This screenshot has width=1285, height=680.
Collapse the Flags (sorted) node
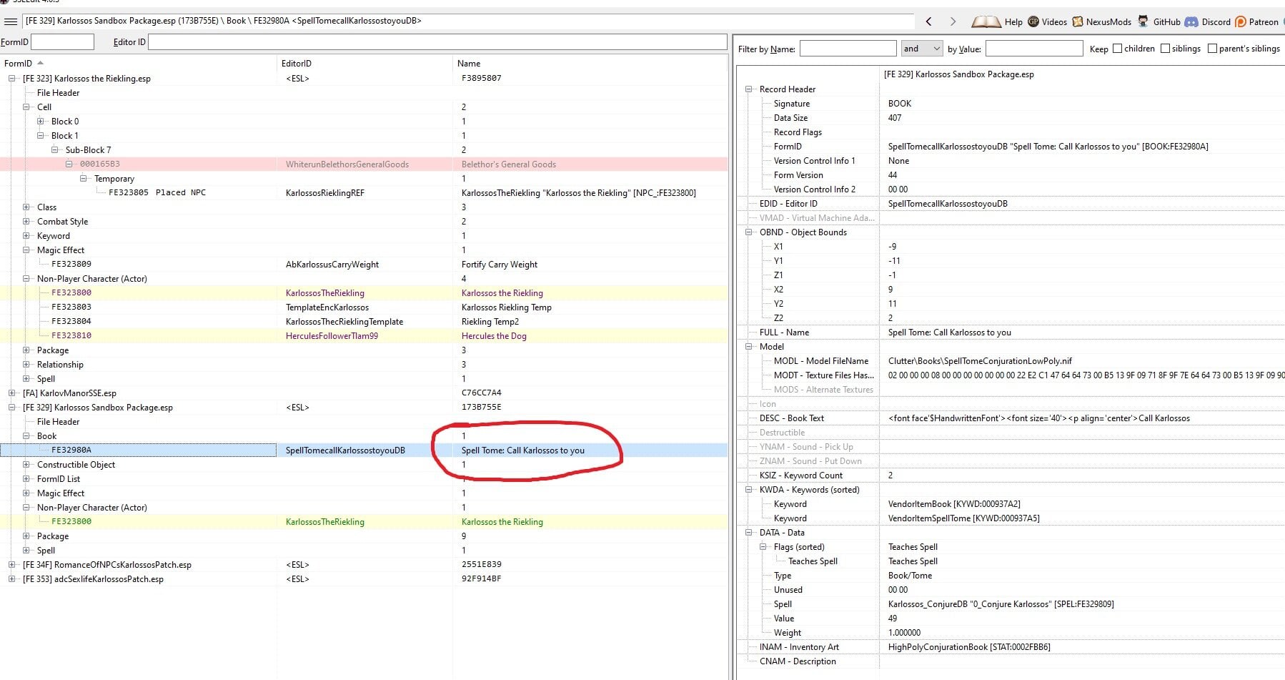tap(763, 547)
